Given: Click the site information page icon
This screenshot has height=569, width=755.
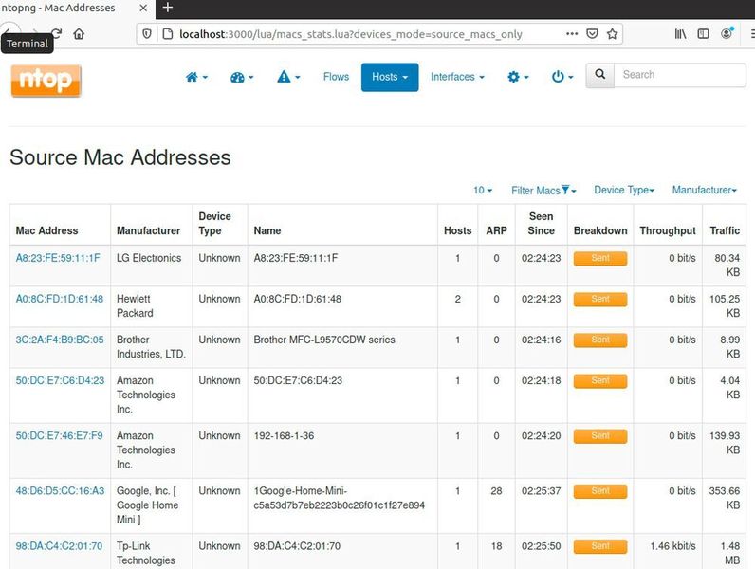Looking at the screenshot, I should click(167, 34).
